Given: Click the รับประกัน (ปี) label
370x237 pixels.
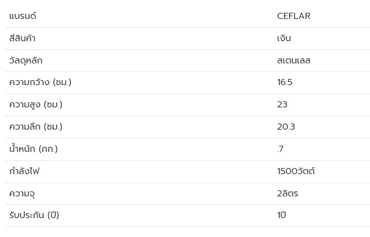Looking at the screenshot, I should coord(34,215).
